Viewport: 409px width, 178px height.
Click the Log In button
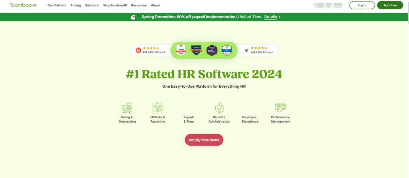tap(362, 5)
